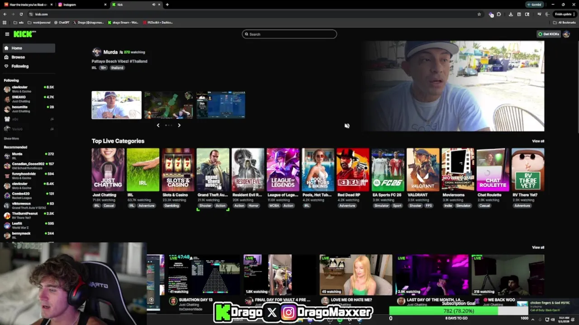Open TheBurntPeanut avatar in Recommended
Screen dimensions: 579x325
[7, 215]
